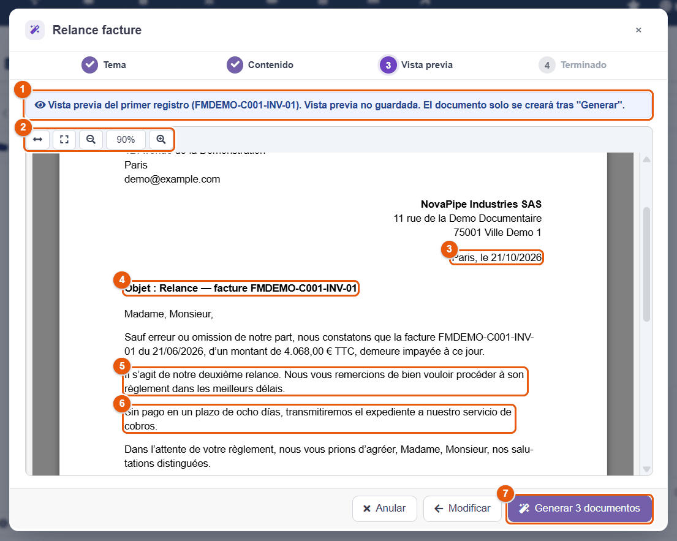Click the closing paragraph 'Dans l'attente de votre règlement'
Image resolution: width=677 pixels, height=541 pixels.
point(329,456)
